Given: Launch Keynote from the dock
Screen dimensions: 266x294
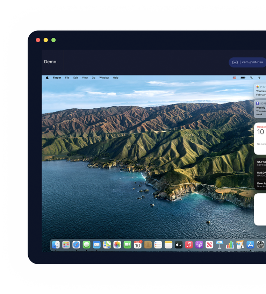Looking at the screenshot, I should click(x=220, y=245).
